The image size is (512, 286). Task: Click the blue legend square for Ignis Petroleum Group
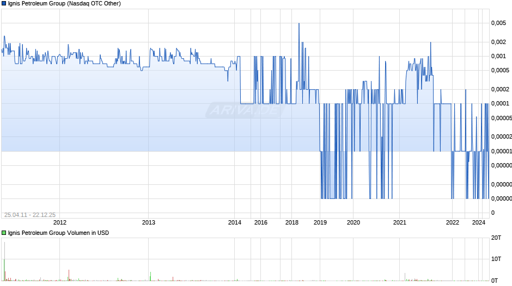coord(4,4)
